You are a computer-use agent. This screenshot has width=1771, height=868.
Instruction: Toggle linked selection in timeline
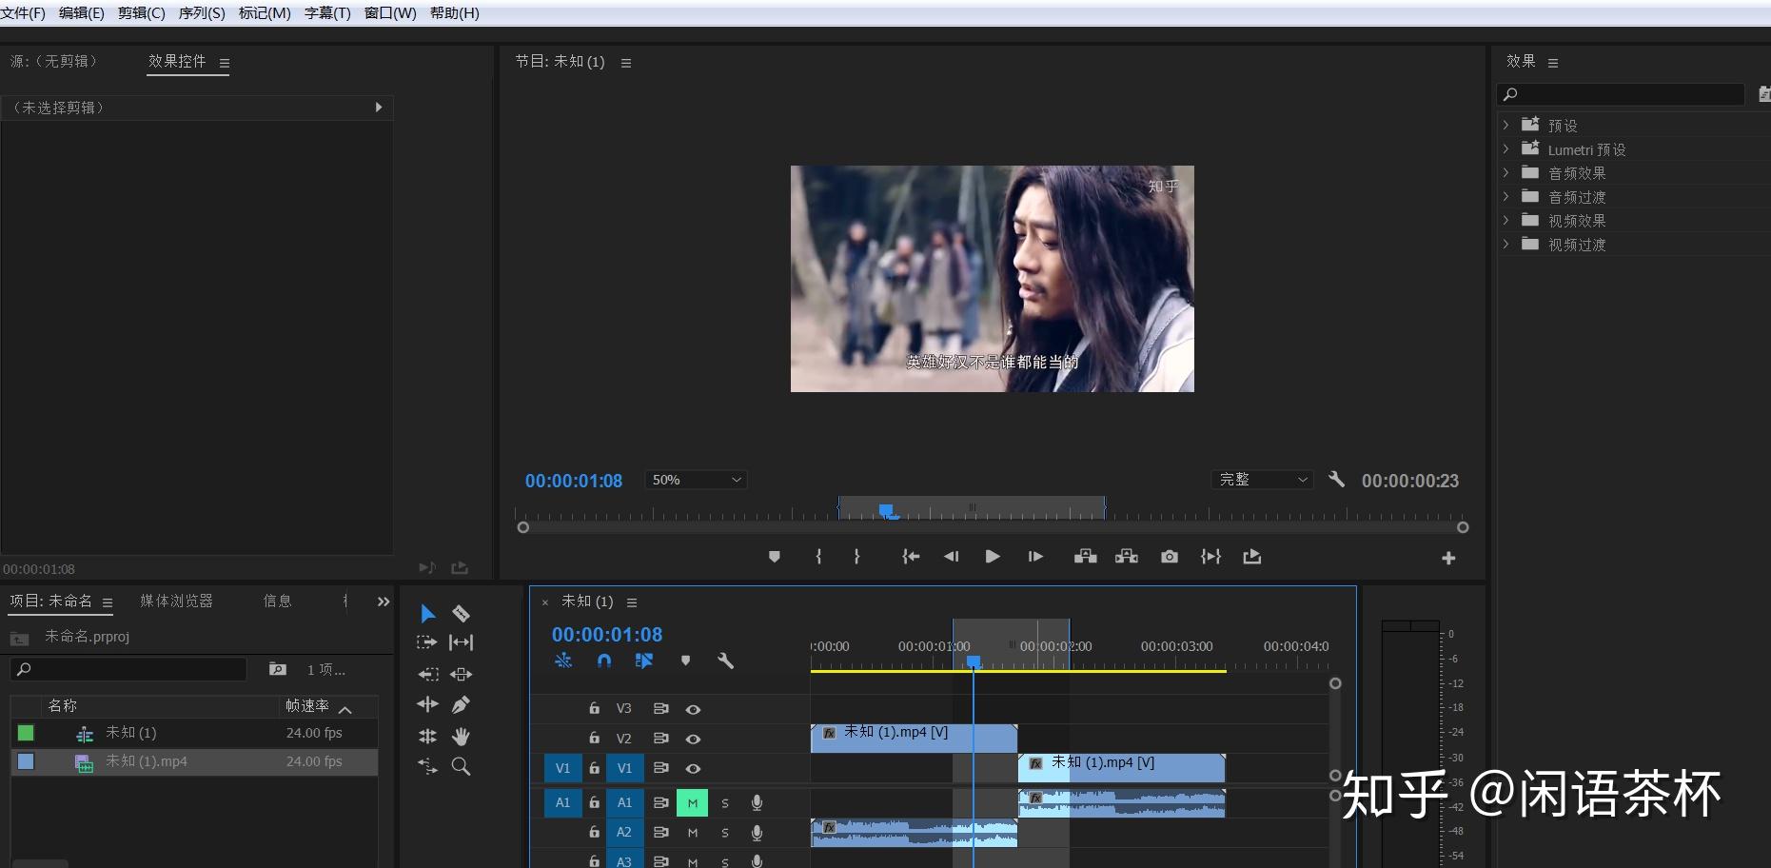[x=644, y=661]
